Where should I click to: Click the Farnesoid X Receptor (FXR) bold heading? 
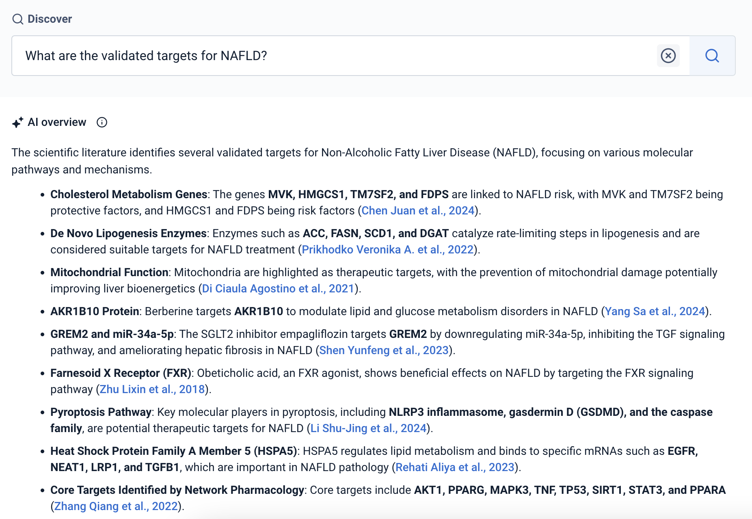point(121,373)
